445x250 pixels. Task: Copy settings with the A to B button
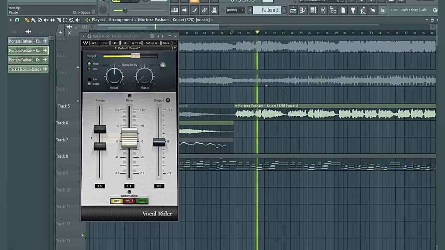pyautogui.click(x=136, y=43)
